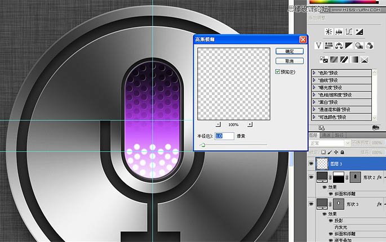Image resolution: width=386 pixels, height=242 pixels.
Task: Select the 形状 3 vector mask thumbnail
Action: point(339,204)
